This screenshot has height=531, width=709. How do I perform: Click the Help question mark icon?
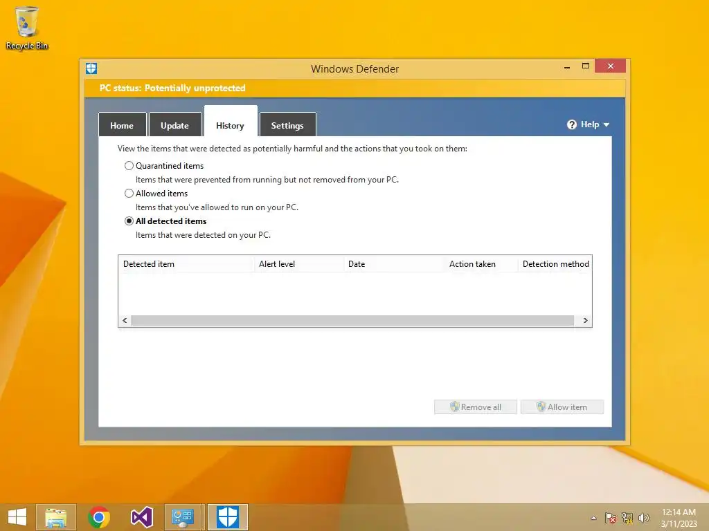coord(571,124)
